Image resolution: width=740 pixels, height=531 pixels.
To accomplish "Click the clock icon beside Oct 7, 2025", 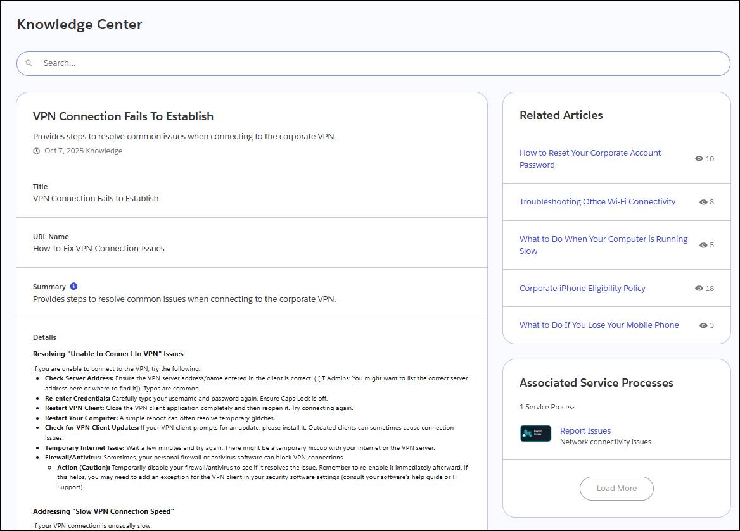I will tap(36, 151).
